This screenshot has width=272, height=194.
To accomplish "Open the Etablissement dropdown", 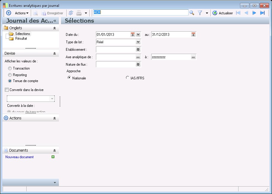I will pos(138,49).
